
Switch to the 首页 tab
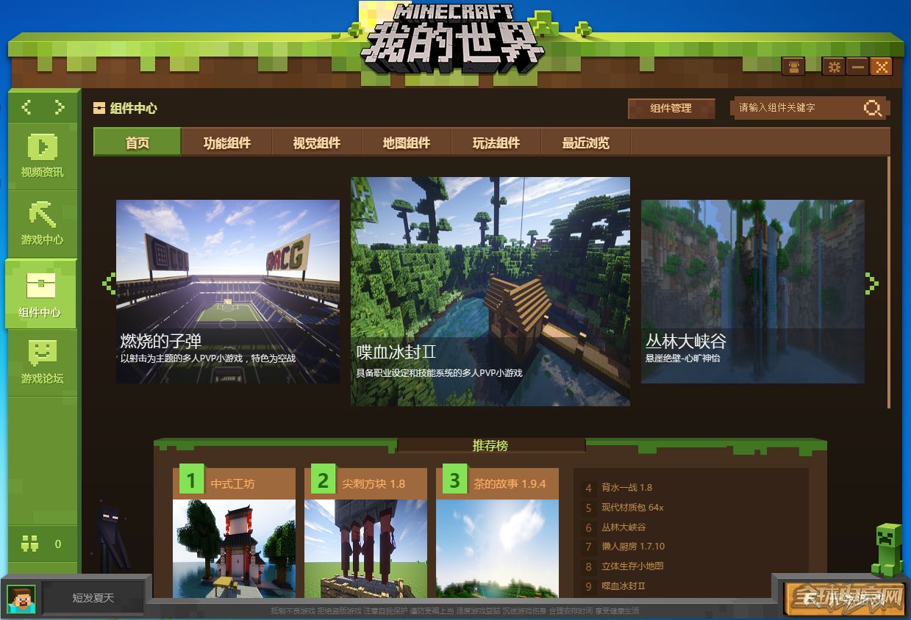(137, 143)
